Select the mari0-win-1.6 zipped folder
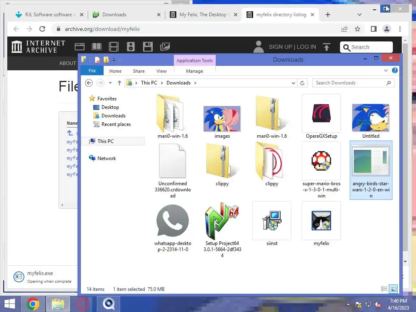This screenshot has width=416, height=312. point(271,113)
